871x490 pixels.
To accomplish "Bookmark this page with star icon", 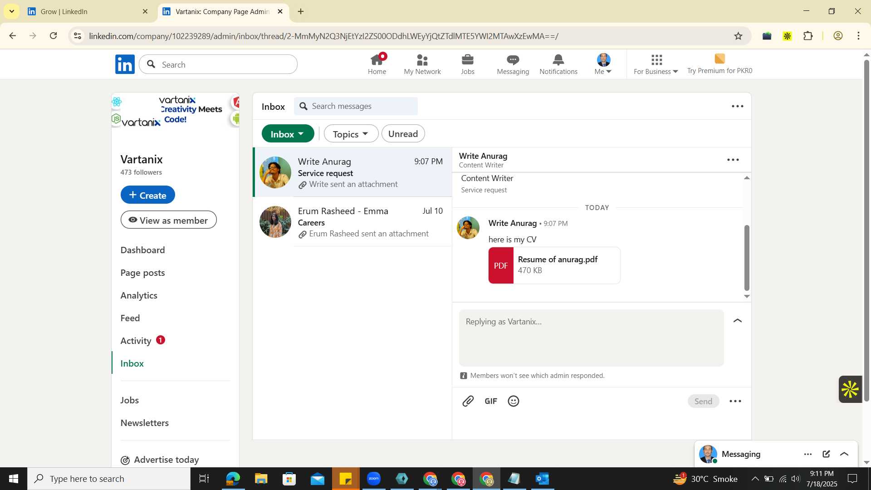I will 739,36.
